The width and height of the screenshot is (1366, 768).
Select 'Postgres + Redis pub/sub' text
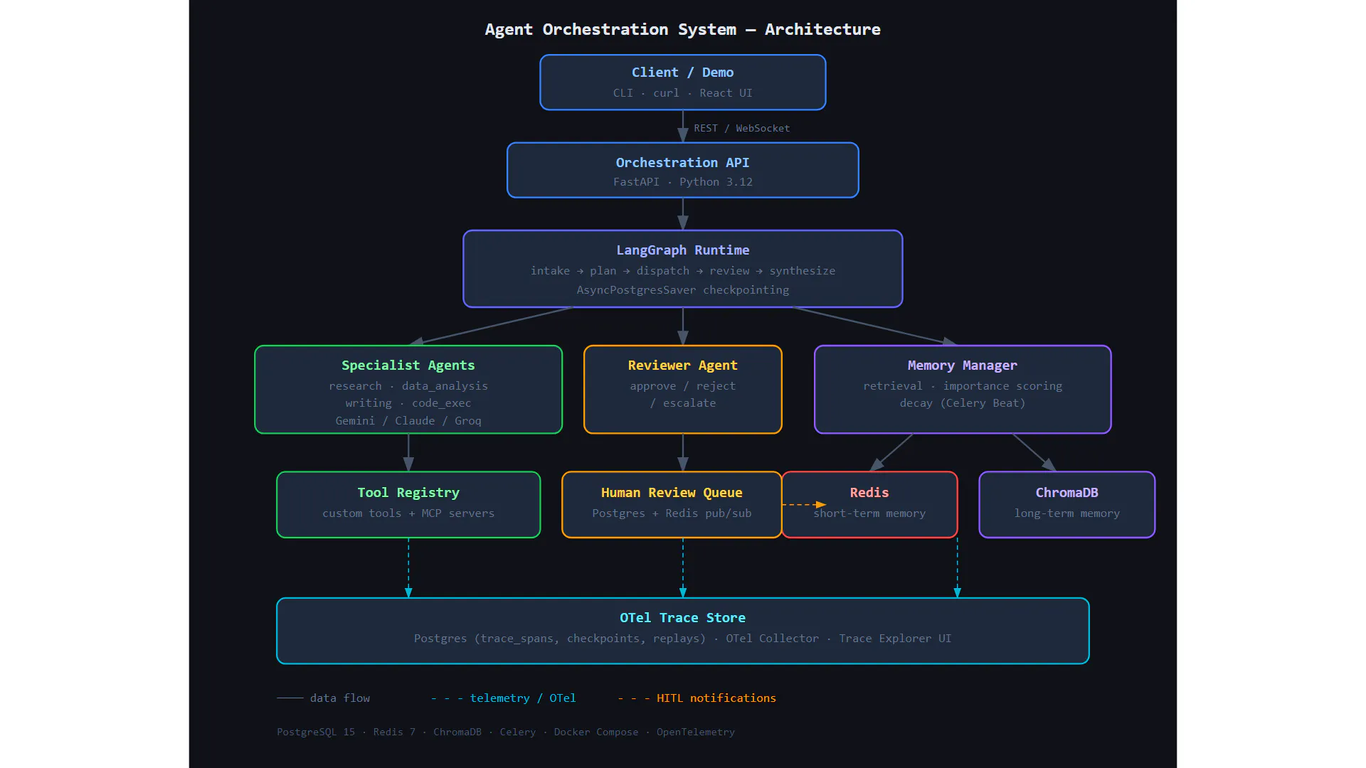point(671,513)
